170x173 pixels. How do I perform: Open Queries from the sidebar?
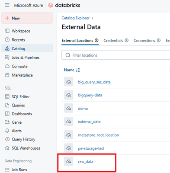tap(27, 105)
